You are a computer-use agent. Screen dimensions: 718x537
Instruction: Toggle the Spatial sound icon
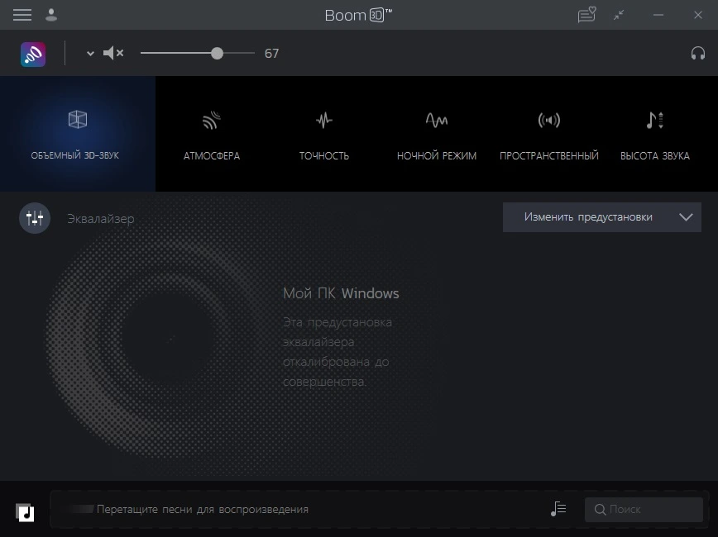(x=549, y=121)
